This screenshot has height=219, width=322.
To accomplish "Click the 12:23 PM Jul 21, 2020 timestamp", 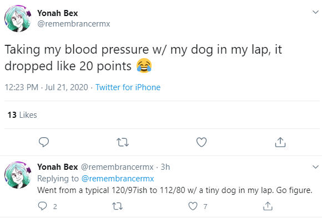I will pos(47,87).
